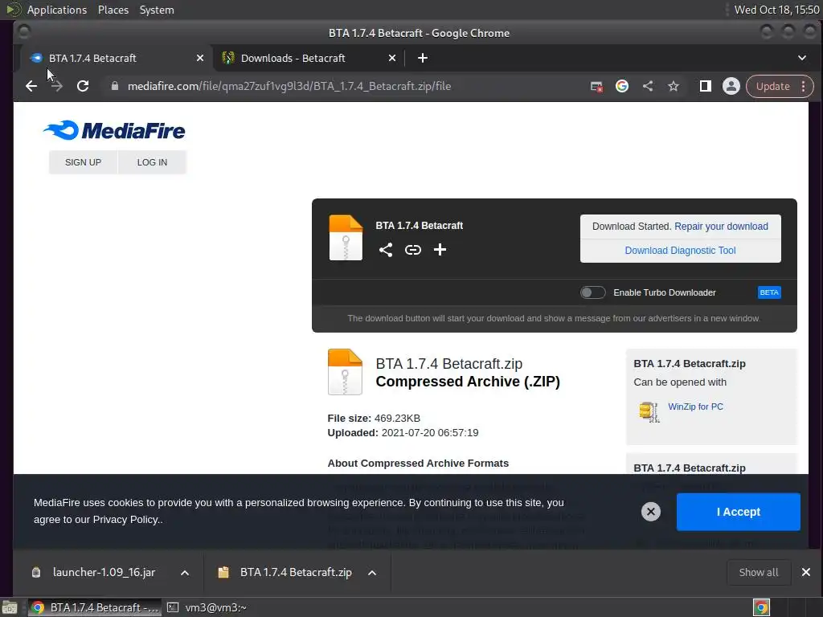Open a new browser tab
The height and width of the screenshot is (617, 823).
tap(423, 58)
